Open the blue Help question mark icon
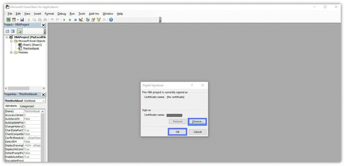Viewport: 345px width, 166px height. (x=111, y=19)
